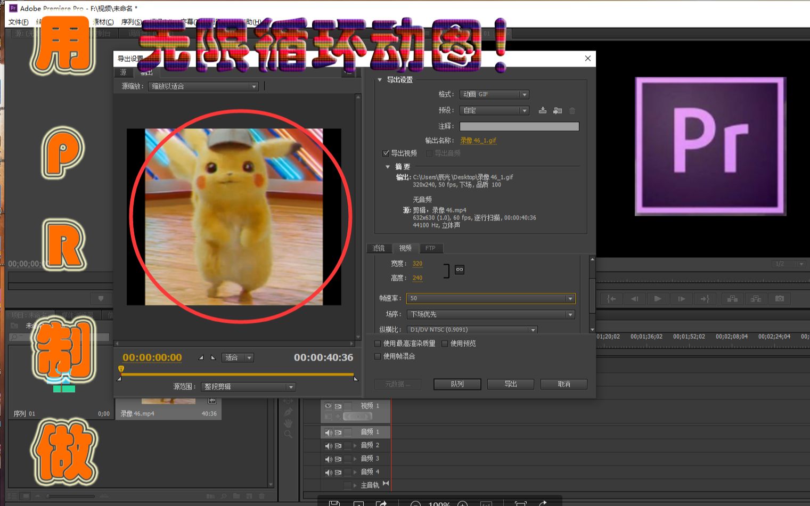Mute 音频 1 track speaker icon

coord(328,432)
